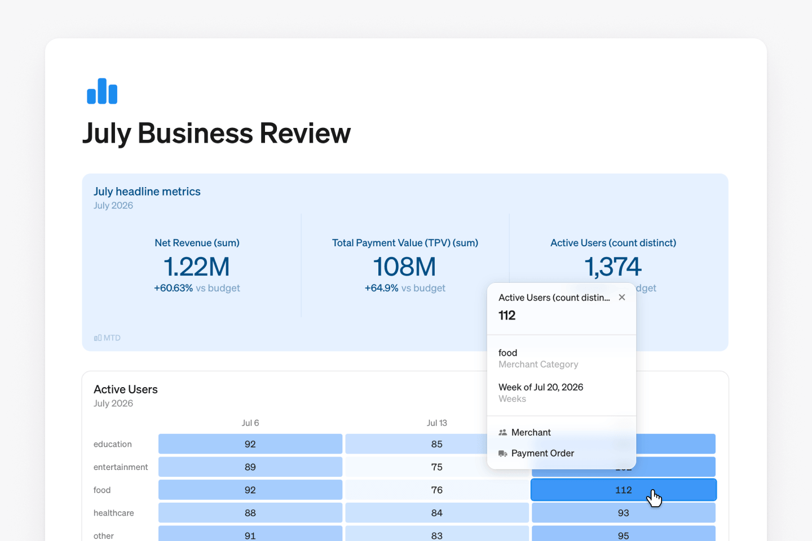This screenshot has width=812, height=541.
Task: Click education Jul 6 cell showing 92
Action: [x=250, y=444]
